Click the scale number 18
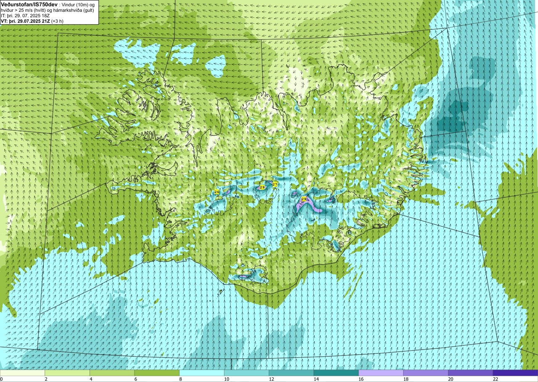The image size is (538, 382). [x=405, y=379]
